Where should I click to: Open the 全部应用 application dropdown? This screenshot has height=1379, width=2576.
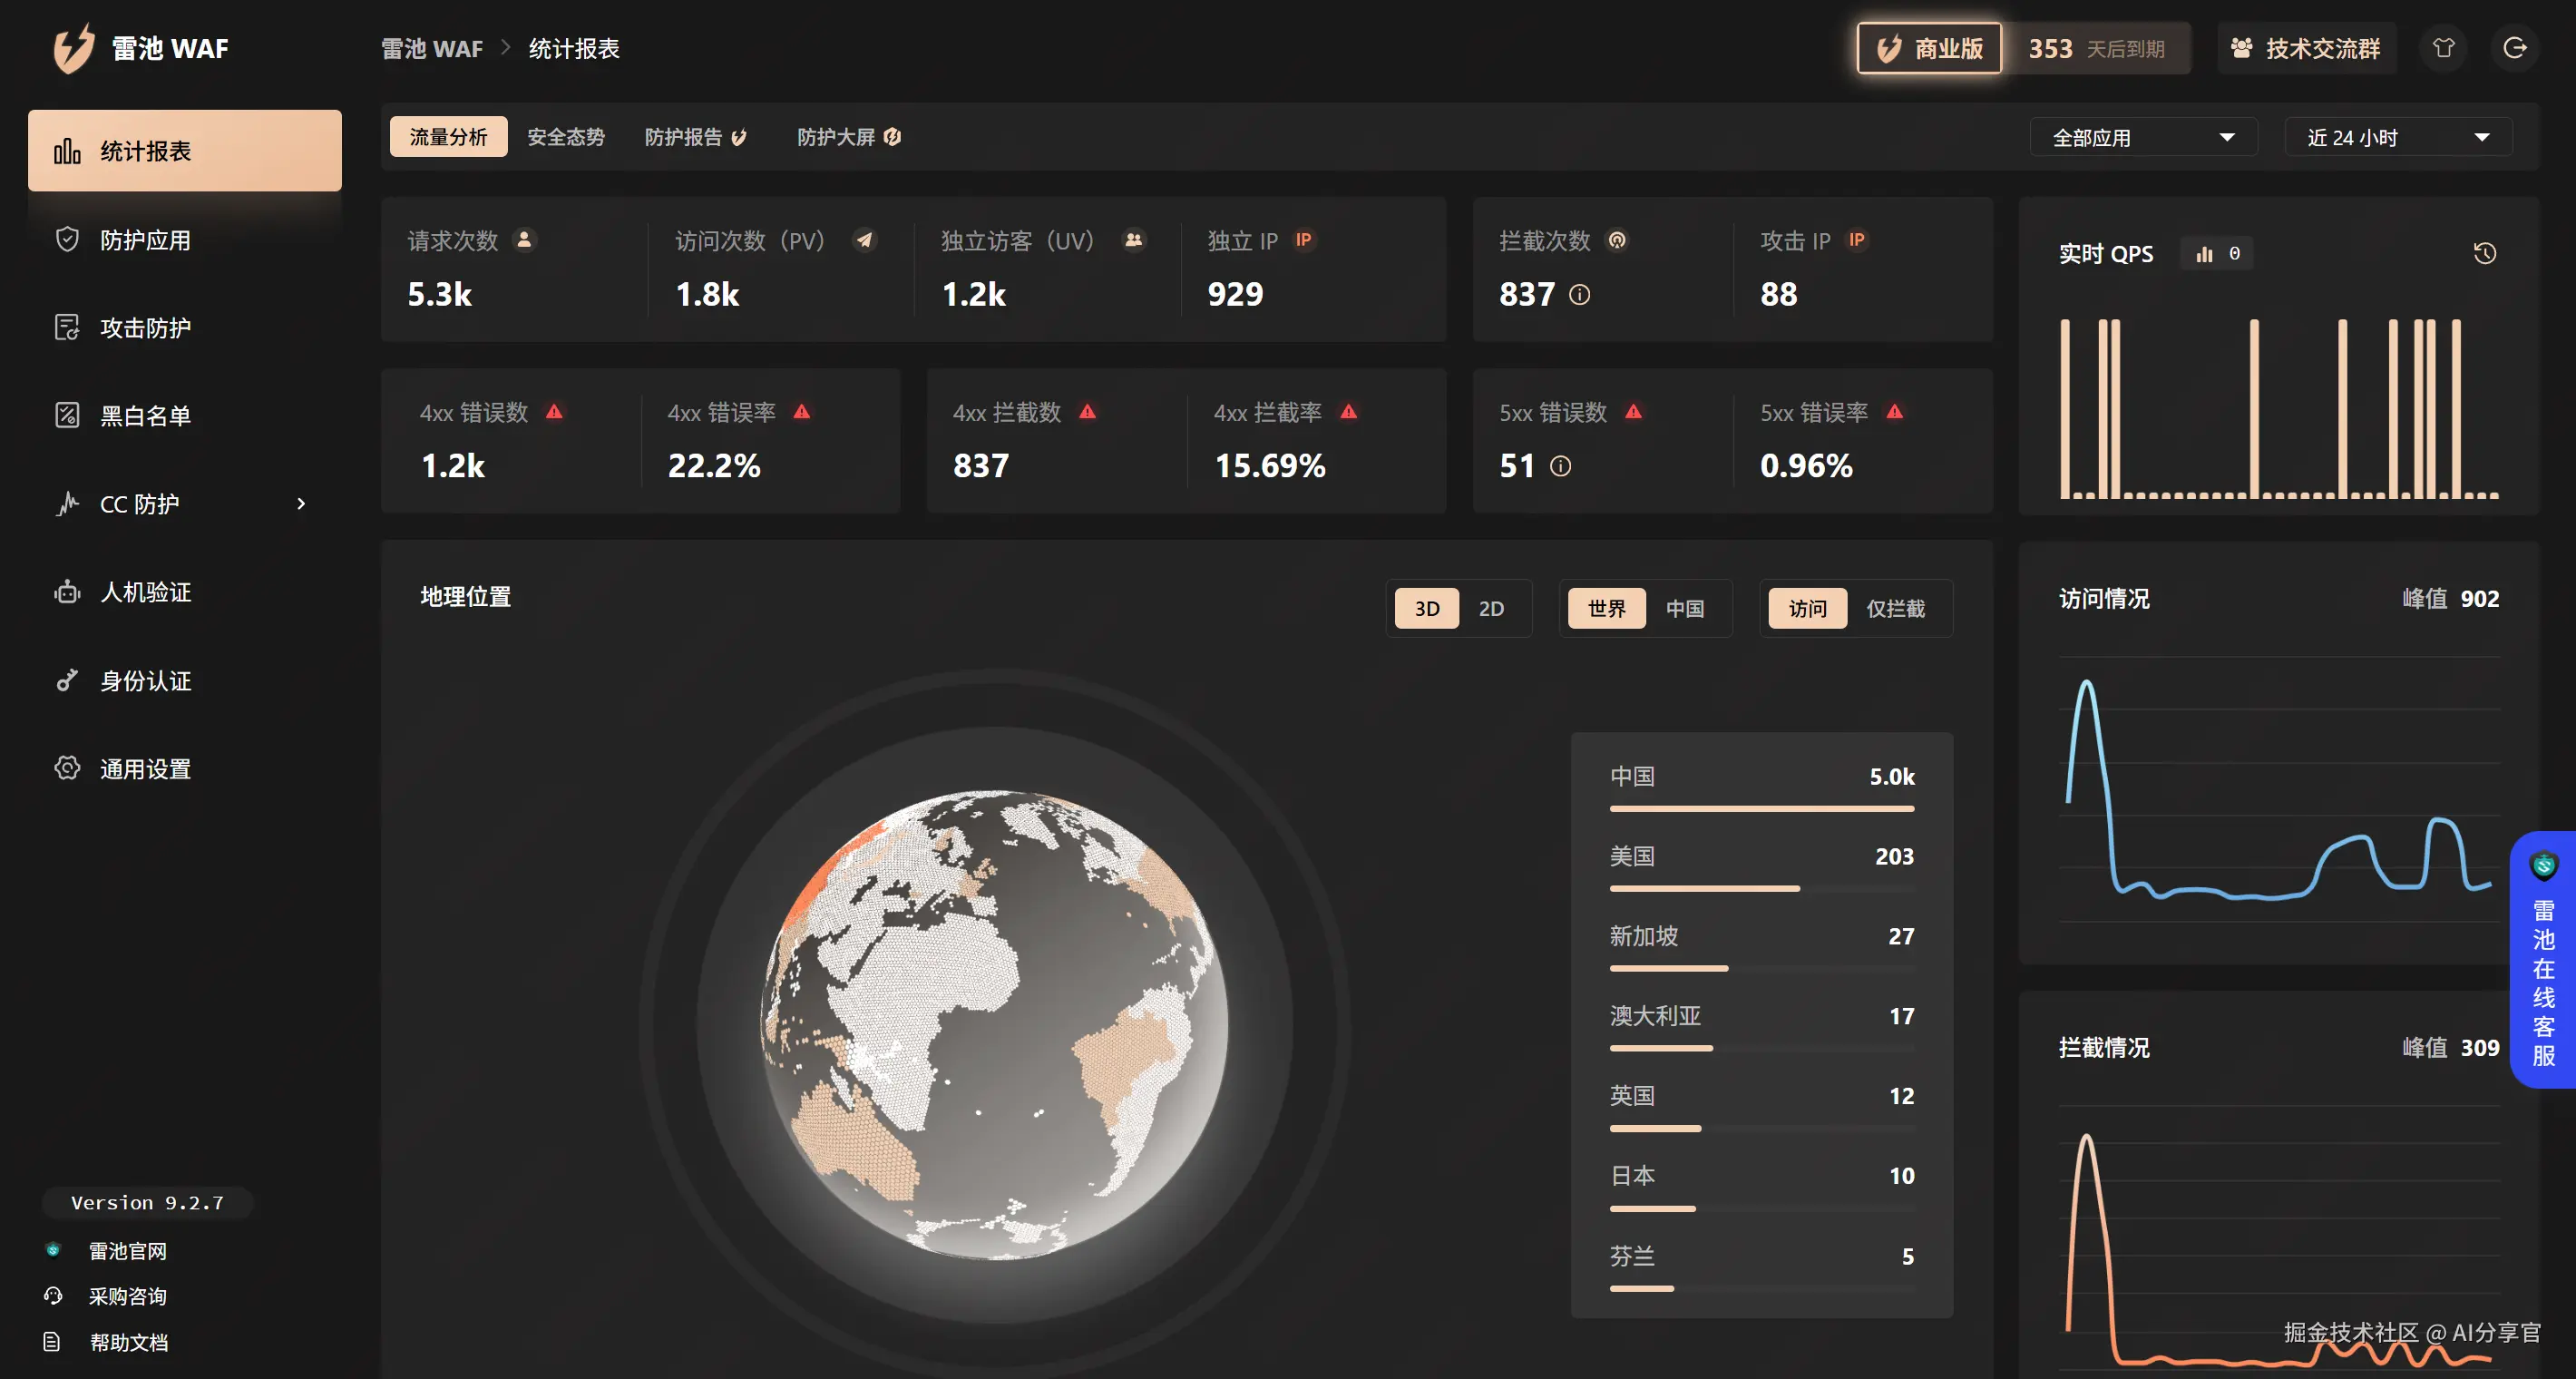point(2142,137)
